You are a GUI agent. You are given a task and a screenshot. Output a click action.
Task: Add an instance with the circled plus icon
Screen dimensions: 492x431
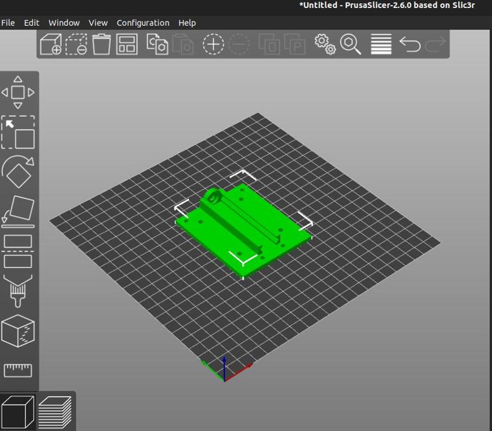pos(213,44)
